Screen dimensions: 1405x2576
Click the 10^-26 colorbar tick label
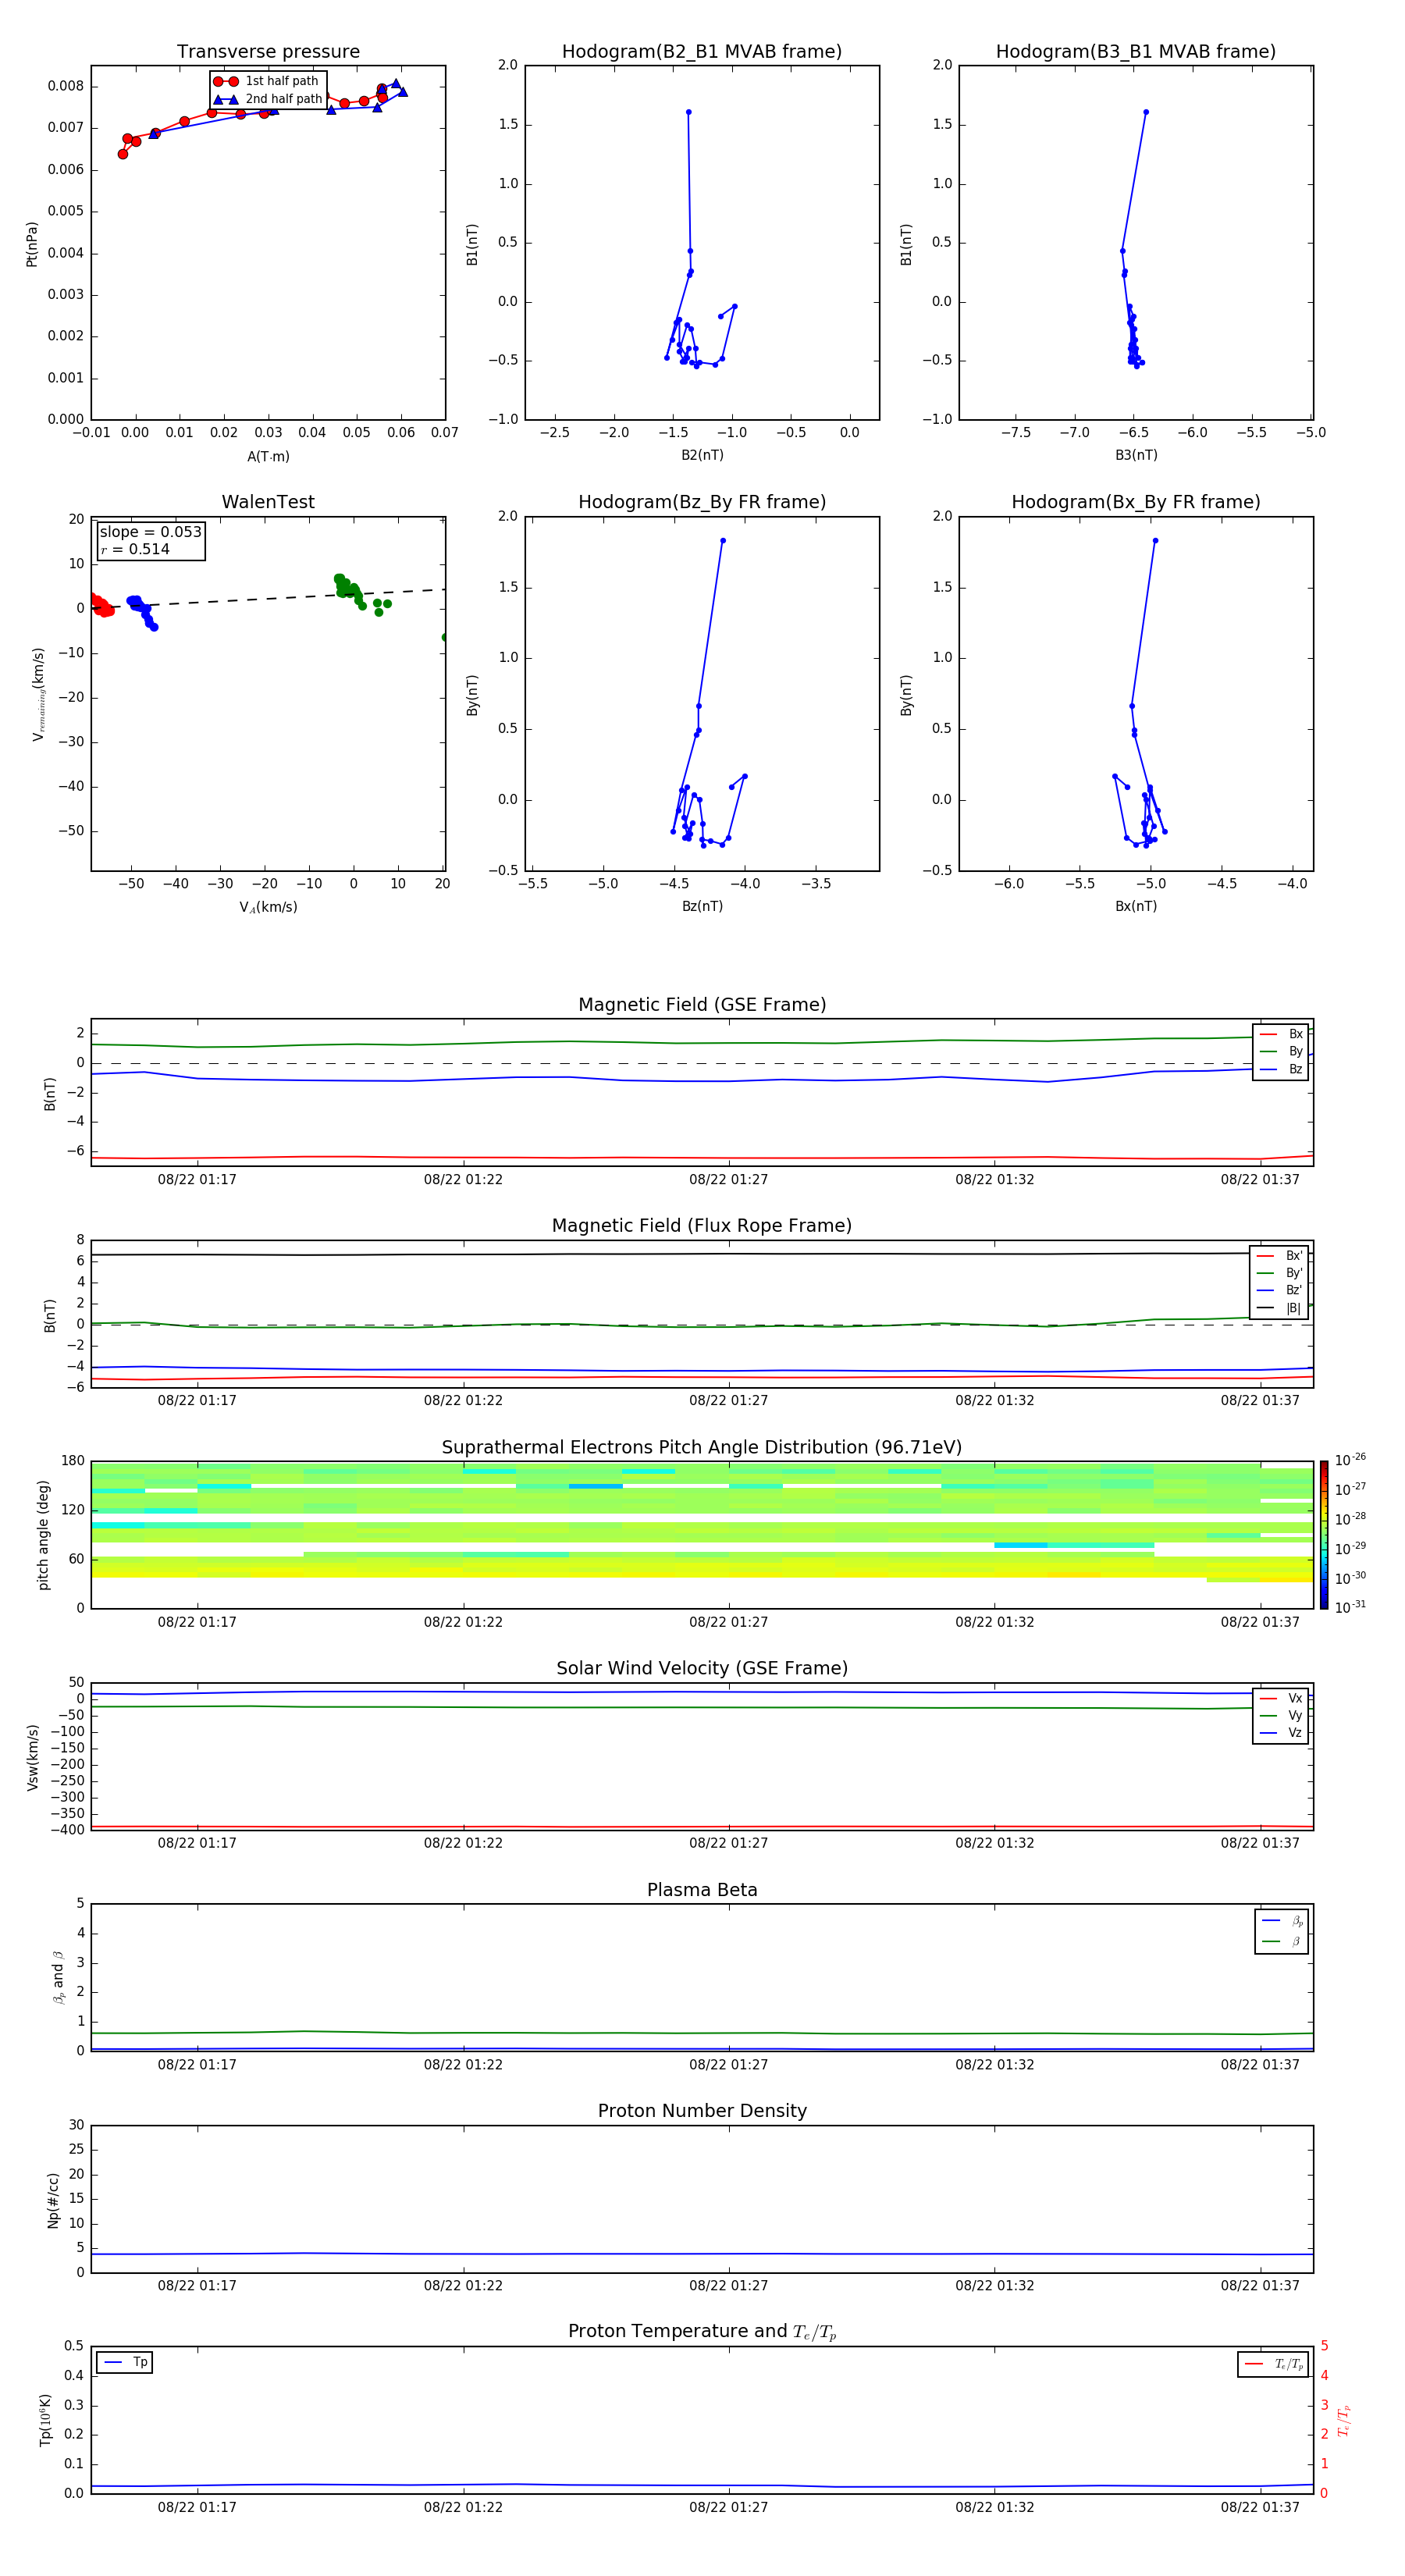[x=1350, y=1460]
